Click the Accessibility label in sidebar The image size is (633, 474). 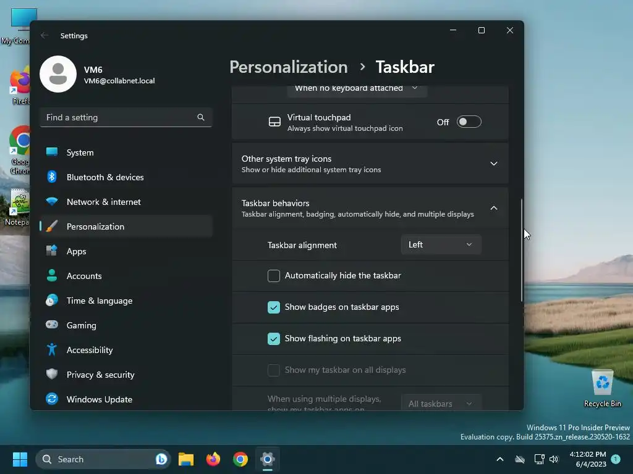pos(89,350)
